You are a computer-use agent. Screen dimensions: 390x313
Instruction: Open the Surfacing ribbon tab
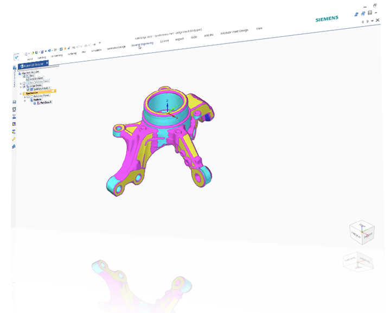pos(72,54)
